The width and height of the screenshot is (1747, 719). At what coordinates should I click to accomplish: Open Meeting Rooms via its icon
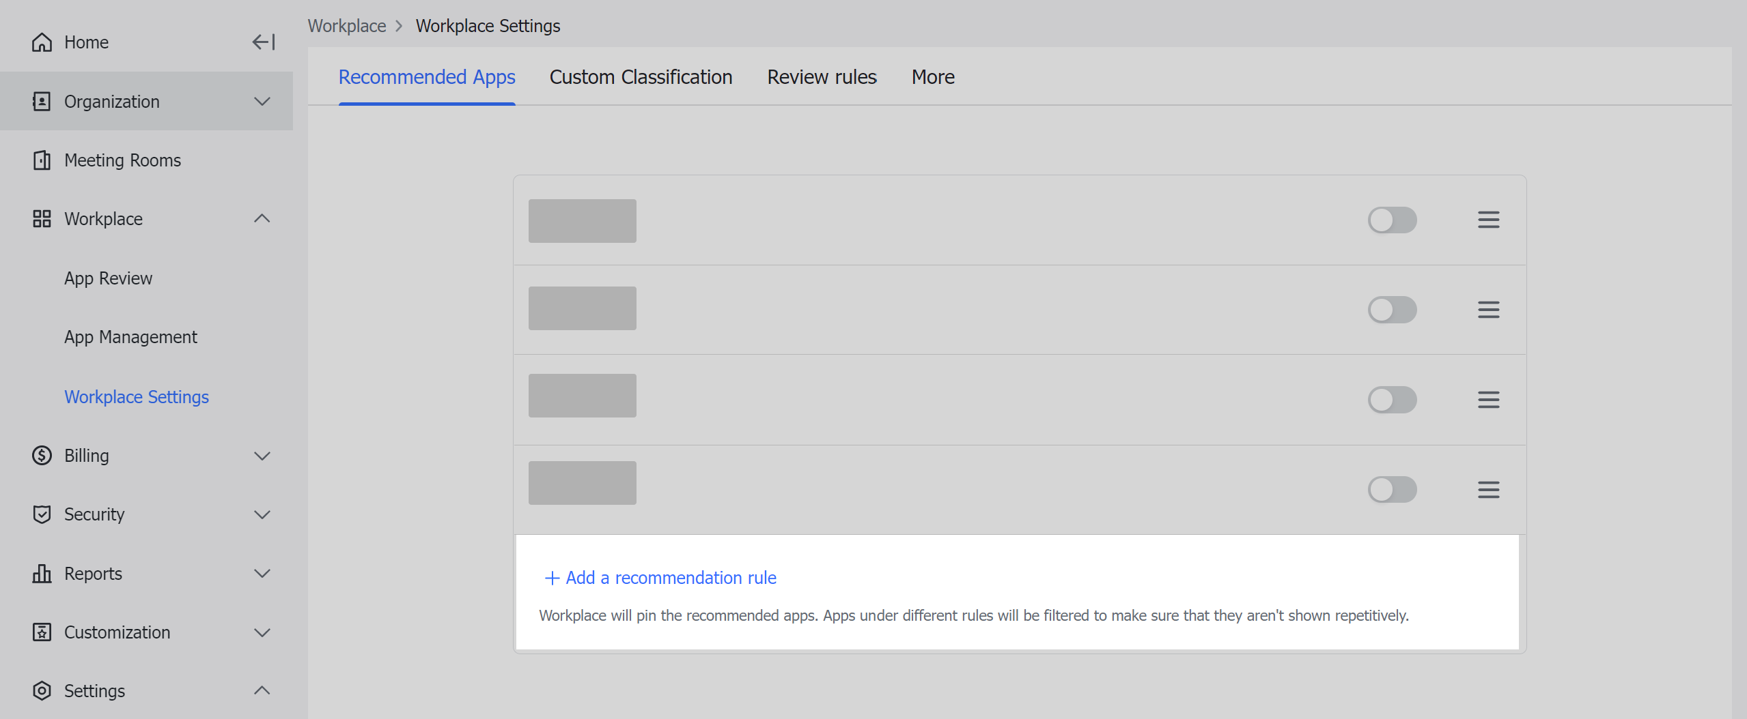point(42,160)
